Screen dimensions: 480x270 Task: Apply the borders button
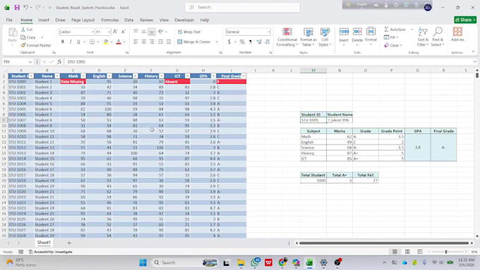coord(92,42)
